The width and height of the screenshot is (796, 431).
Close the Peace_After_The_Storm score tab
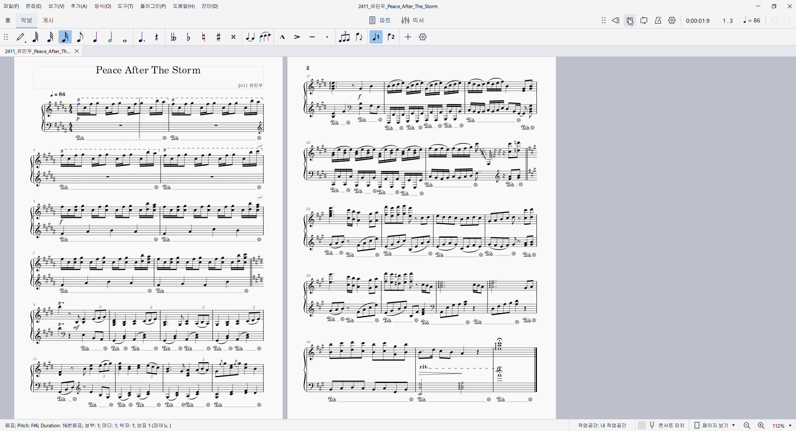[77, 51]
